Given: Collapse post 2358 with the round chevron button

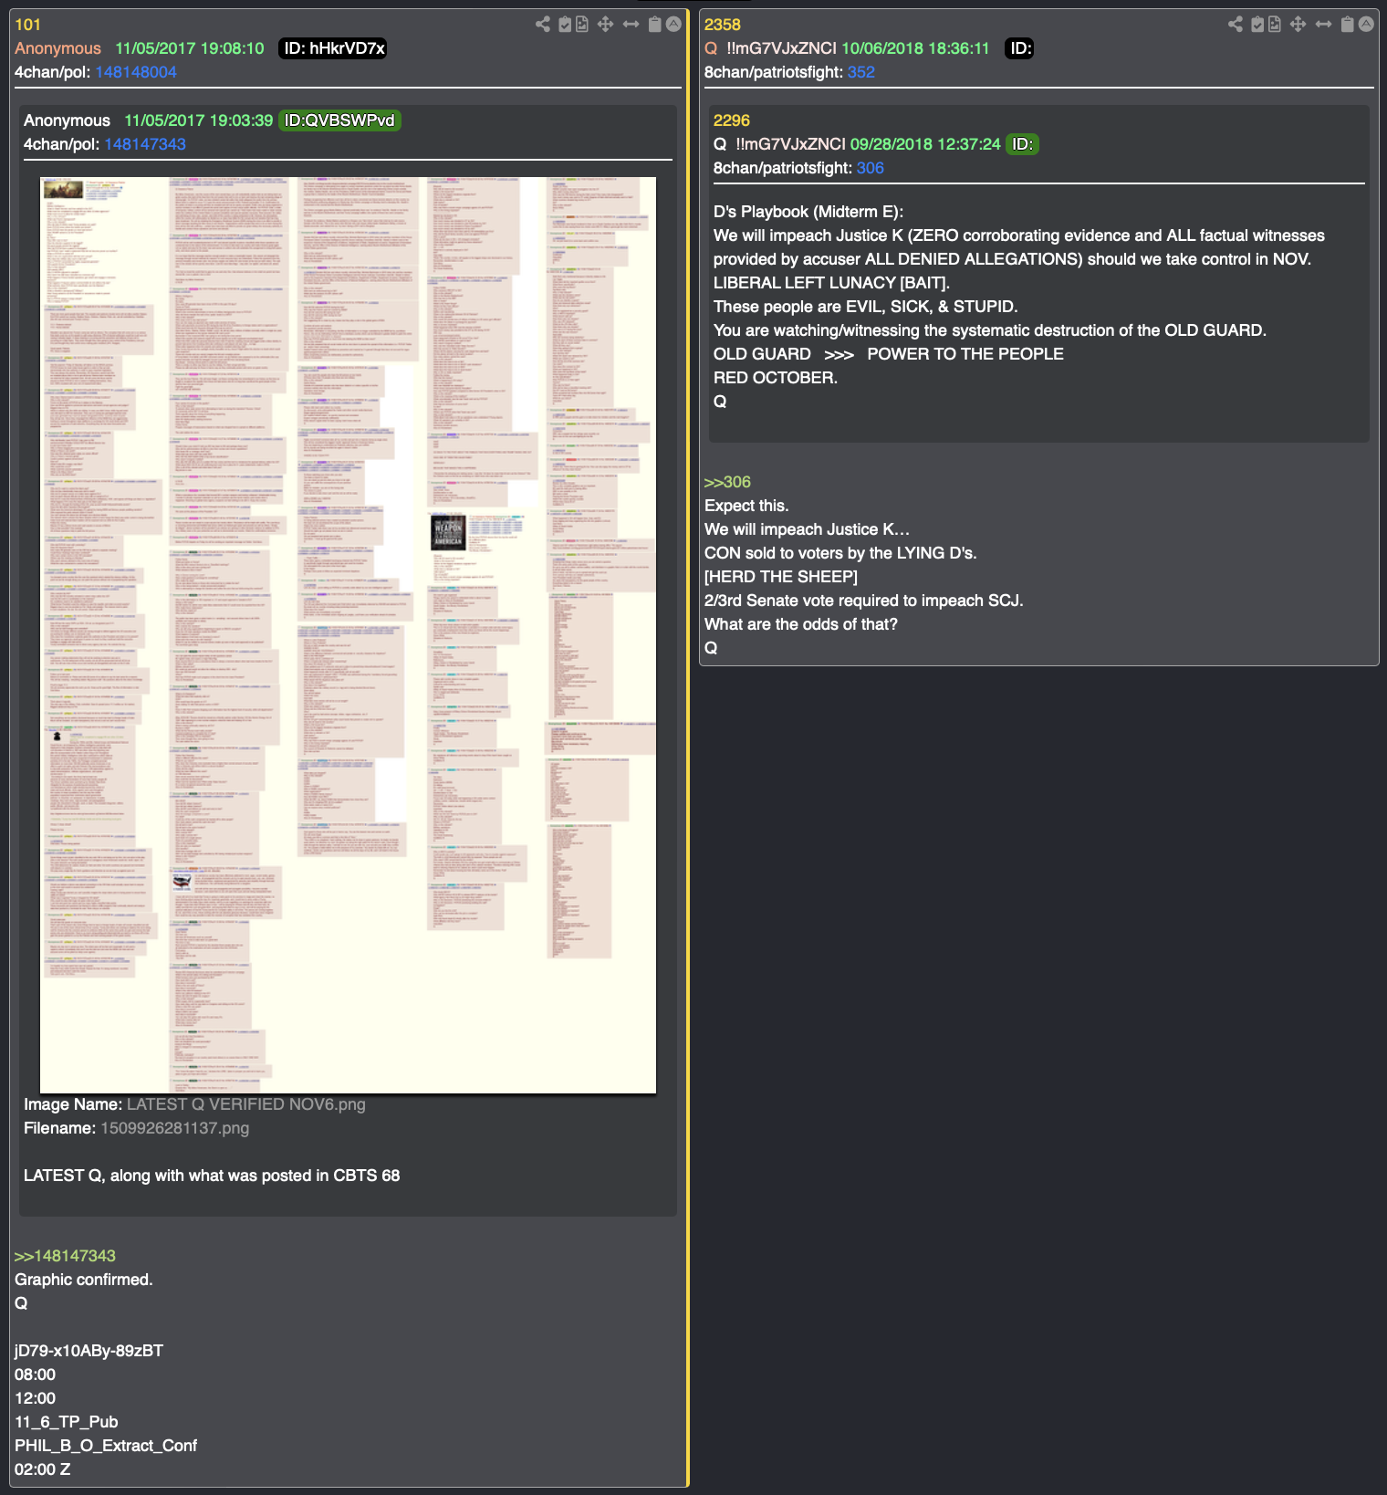Looking at the screenshot, I should point(1366,25).
